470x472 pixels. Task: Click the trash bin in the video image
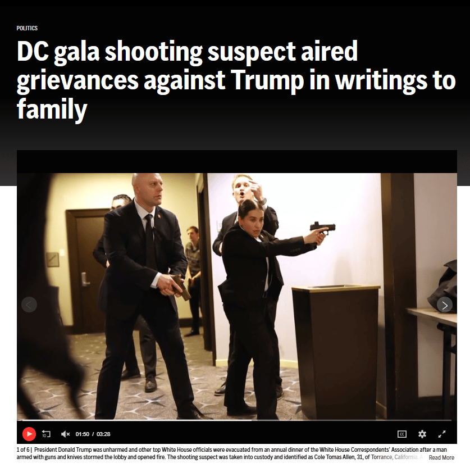[x=336, y=352]
